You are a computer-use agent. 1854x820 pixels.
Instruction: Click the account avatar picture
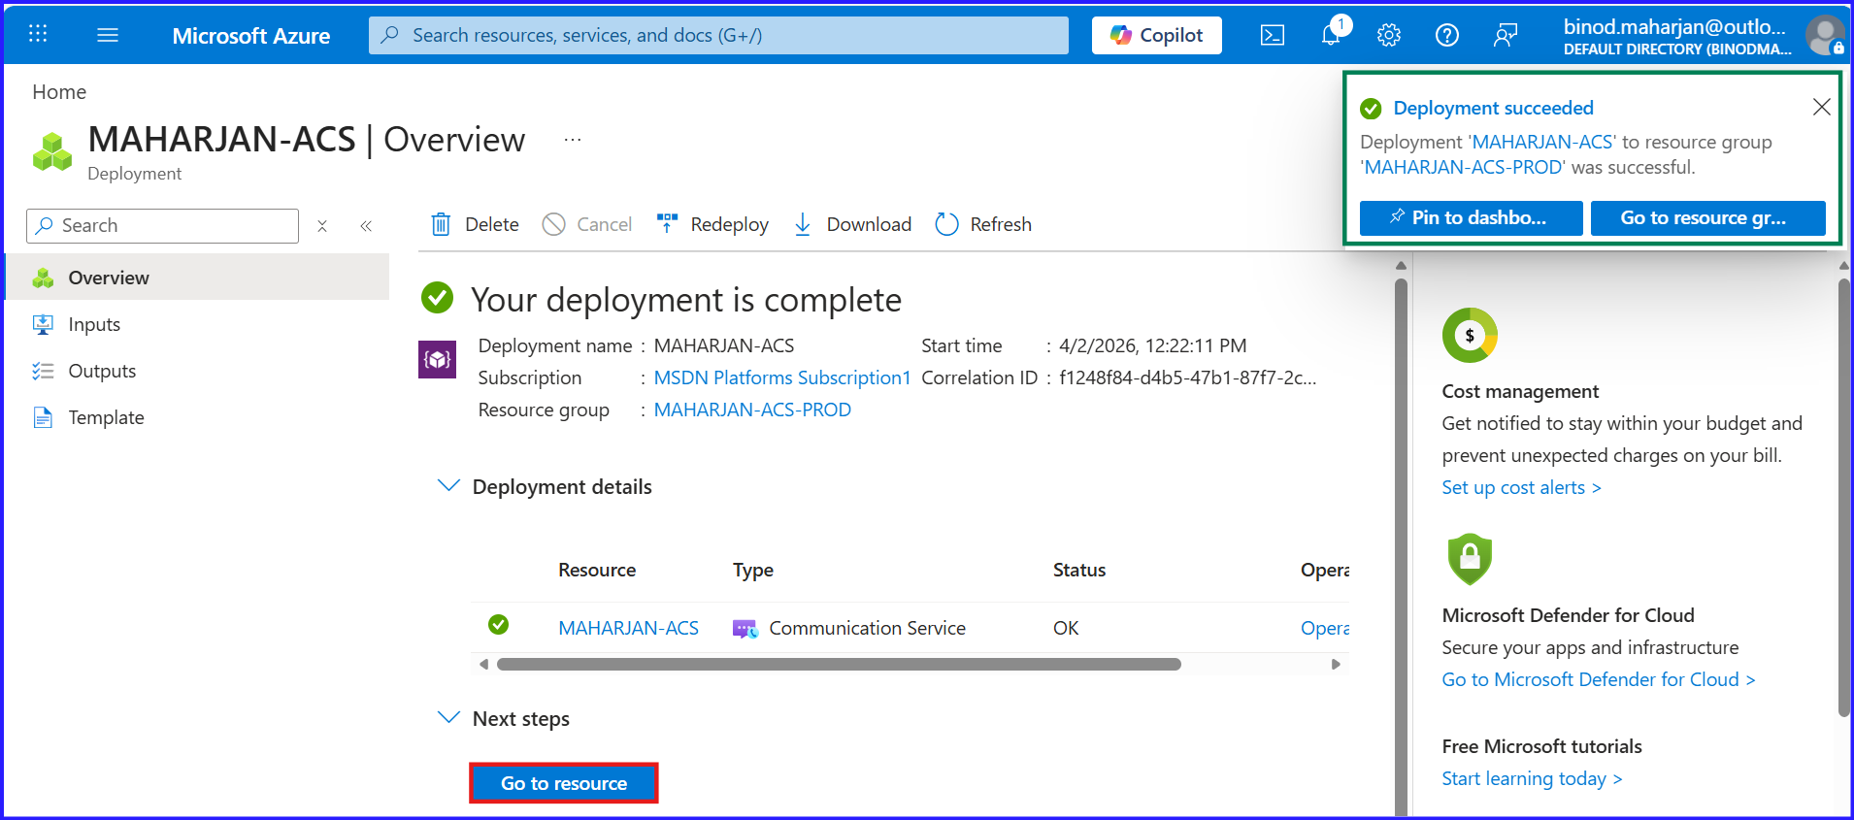click(x=1825, y=36)
